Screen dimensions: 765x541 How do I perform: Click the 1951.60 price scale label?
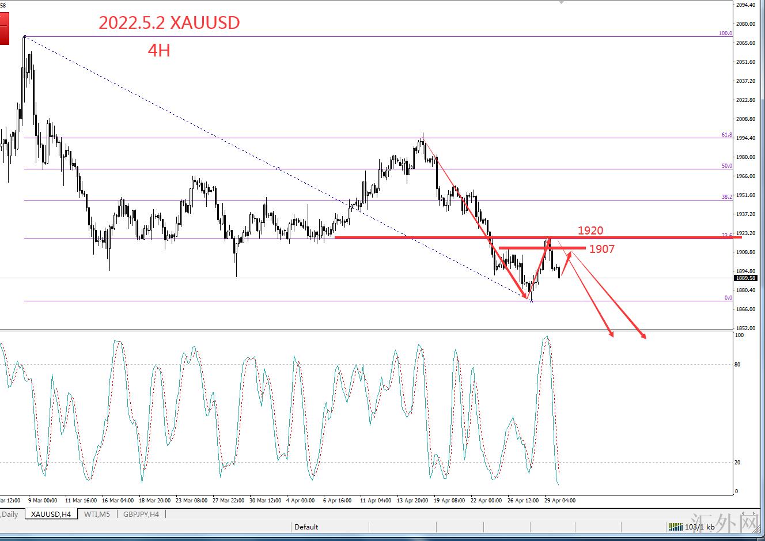coord(745,195)
